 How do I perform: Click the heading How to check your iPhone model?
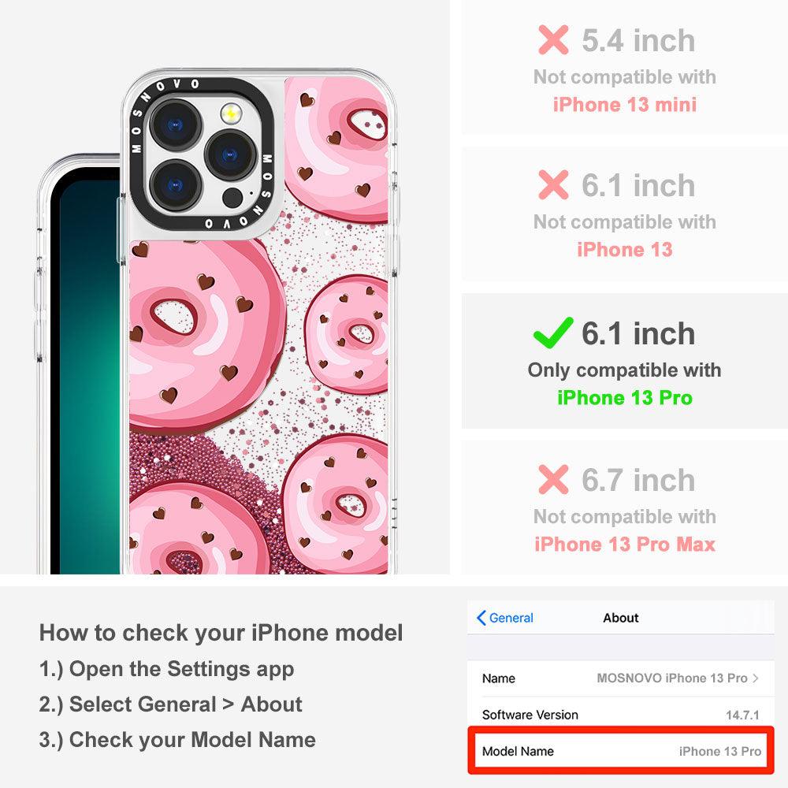tap(221, 633)
